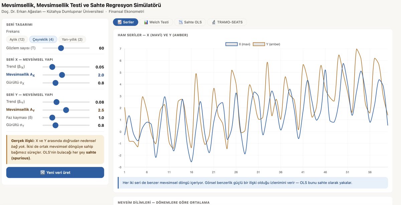Image resolution: width=401 pixels, height=205 pixels.
Task: Click the Faz kayması (δ) slider handle
Action: pos(52,118)
